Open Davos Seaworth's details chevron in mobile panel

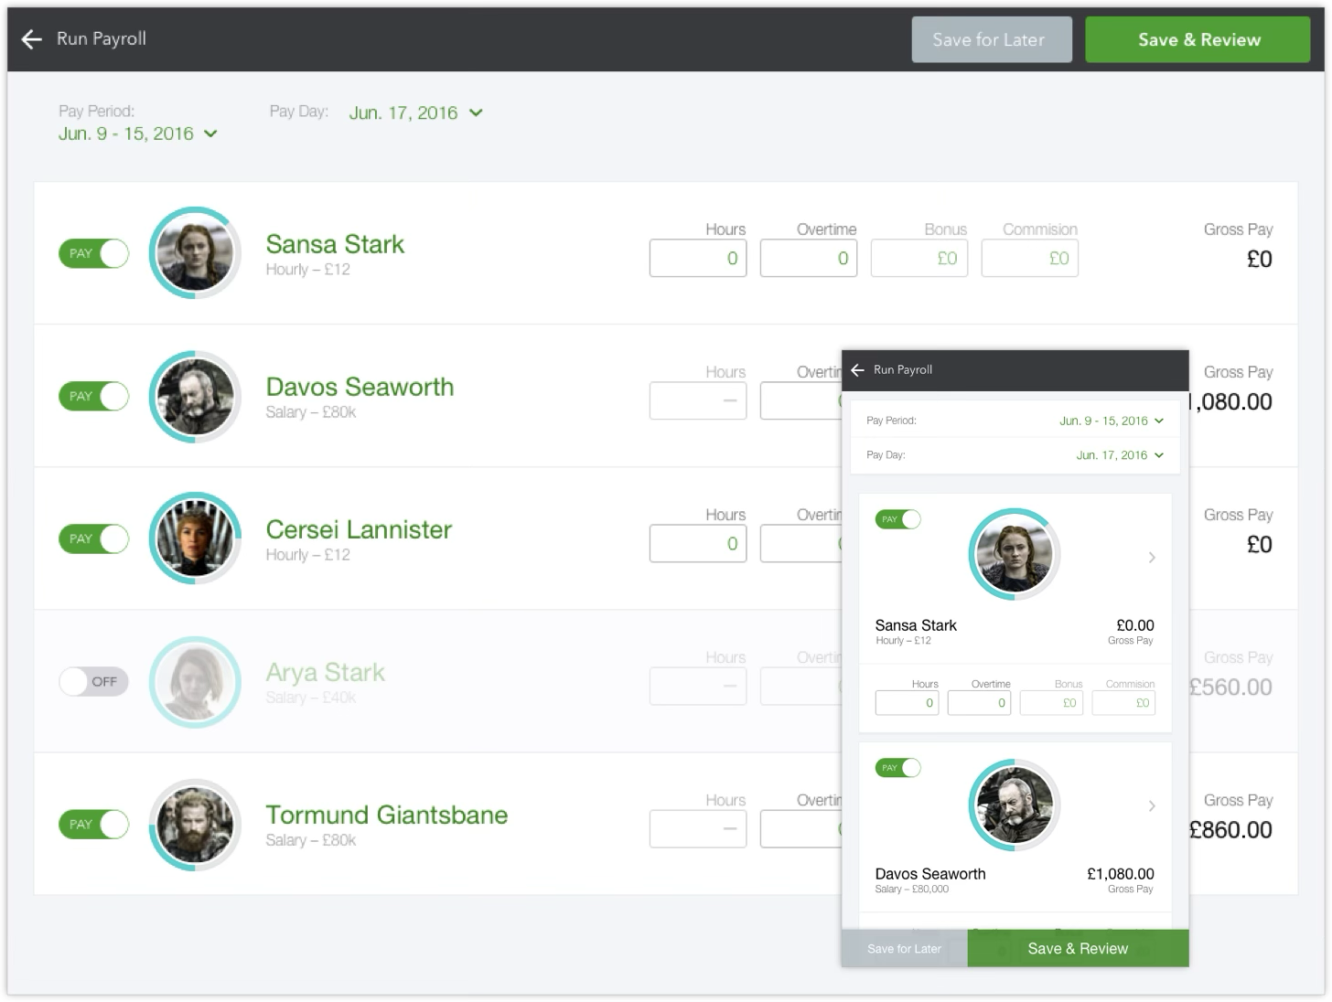(1152, 806)
